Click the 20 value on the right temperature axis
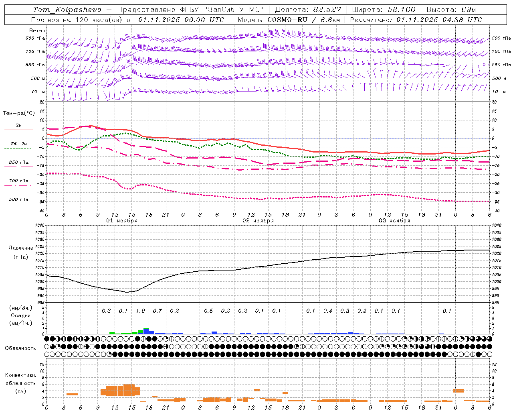The width and height of the screenshot is (513, 411). [x=494, y=102]
